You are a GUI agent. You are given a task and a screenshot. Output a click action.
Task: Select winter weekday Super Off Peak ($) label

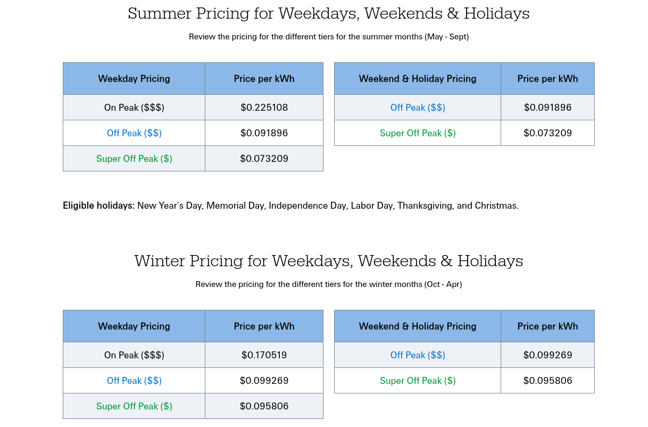(134, 406)
